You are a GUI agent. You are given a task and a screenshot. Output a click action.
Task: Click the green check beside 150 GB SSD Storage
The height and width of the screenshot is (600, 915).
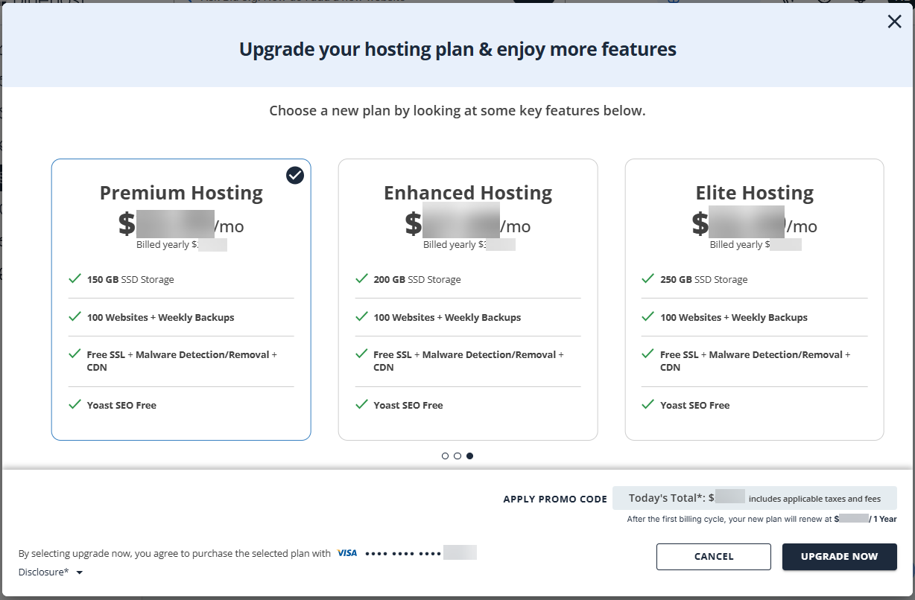pos(75,278)
